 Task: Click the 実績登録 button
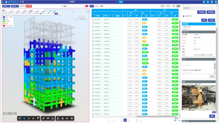coord(211,12)
